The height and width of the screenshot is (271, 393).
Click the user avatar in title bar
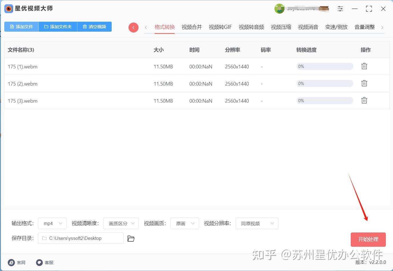[279, 9]
